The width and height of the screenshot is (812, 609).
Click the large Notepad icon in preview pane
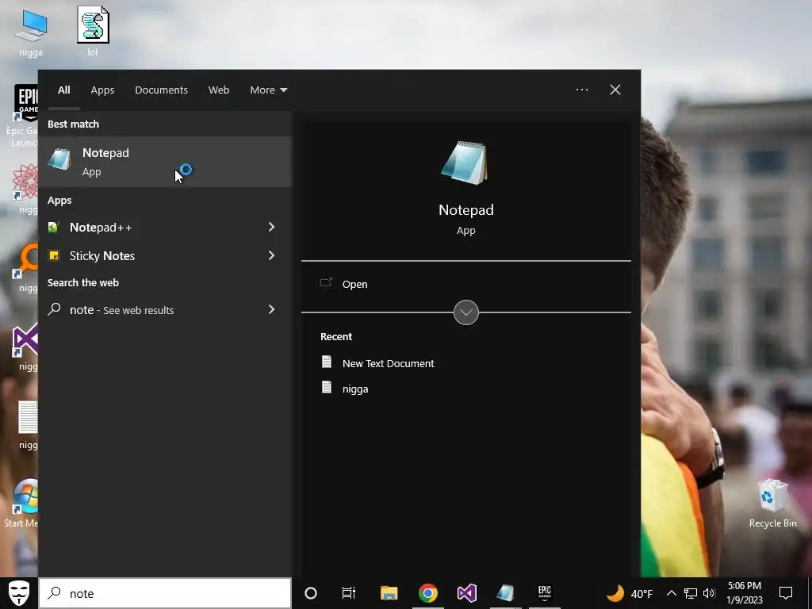point(465,163)
